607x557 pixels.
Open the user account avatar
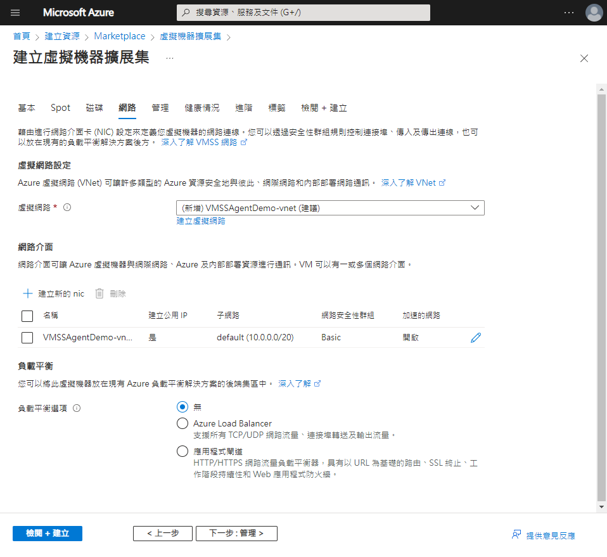tap(594, 13)
